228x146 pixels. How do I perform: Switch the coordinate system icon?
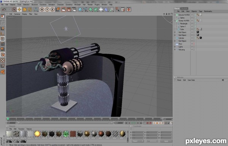(x=58, y=10)
